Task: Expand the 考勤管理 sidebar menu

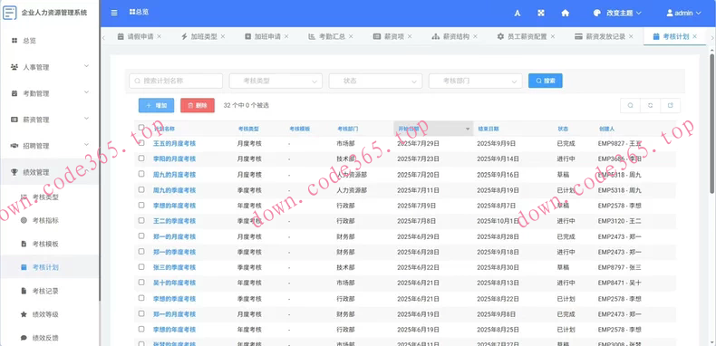Action: (49, 93)
